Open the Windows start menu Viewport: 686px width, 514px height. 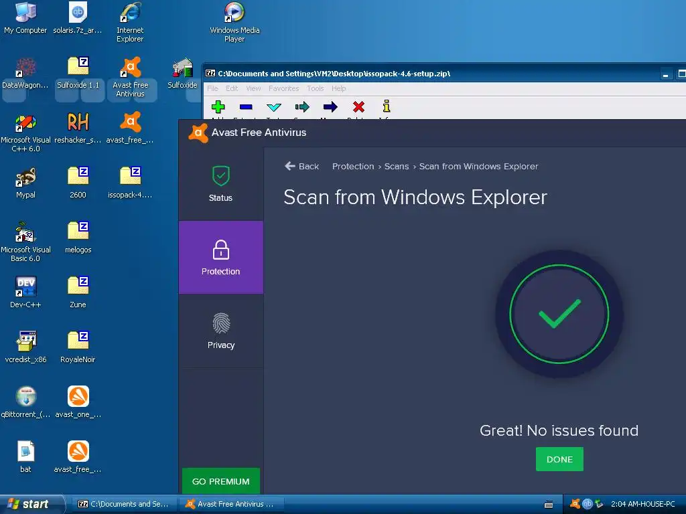click(32, 504)
